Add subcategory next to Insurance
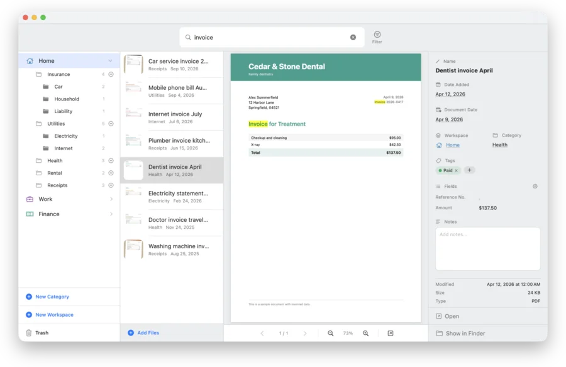This screenshot has width=566, height=367. [111, 74]
